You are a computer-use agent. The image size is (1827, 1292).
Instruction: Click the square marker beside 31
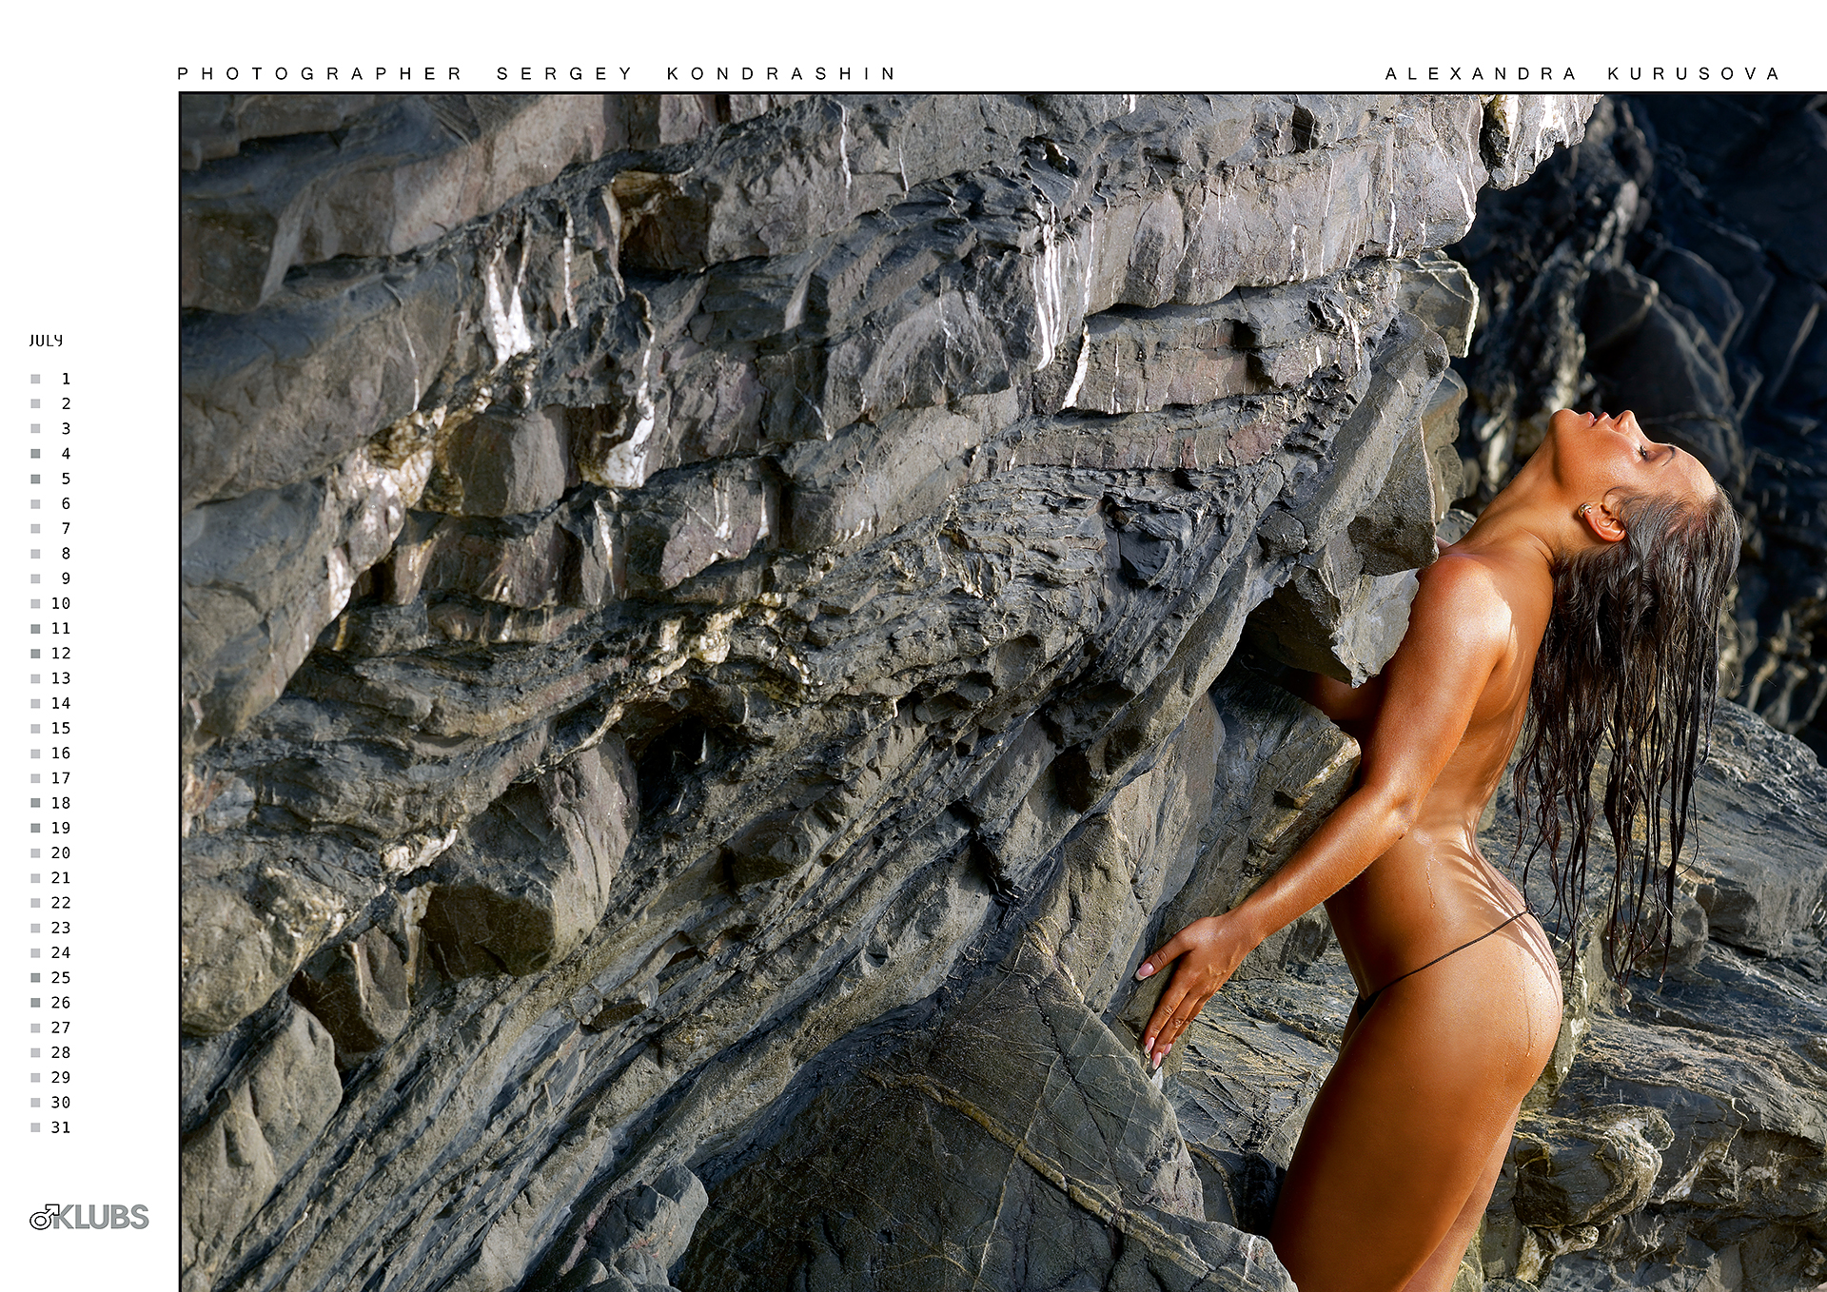coord(35,1127)
